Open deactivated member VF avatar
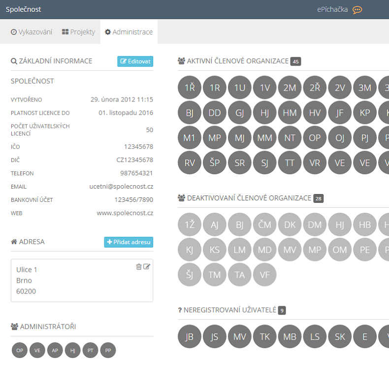 point(265,275)
